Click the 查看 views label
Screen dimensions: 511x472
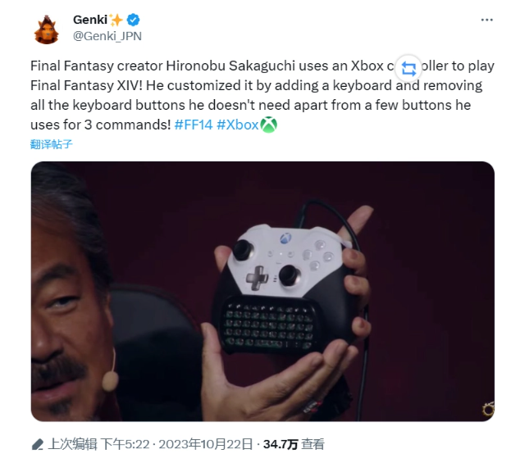pyautogui.click(x=313, y=444)
